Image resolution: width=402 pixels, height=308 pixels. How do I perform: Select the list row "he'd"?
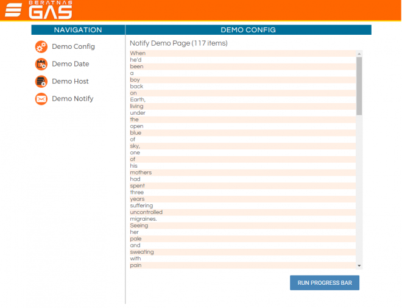point(243,60)
